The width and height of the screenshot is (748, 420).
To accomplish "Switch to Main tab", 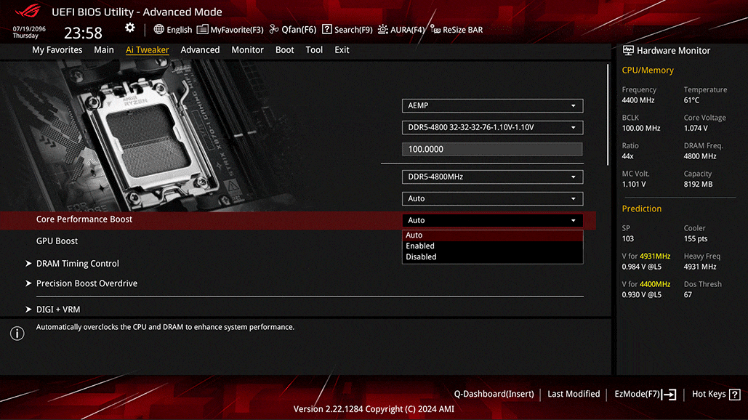I will pos(103,49).
